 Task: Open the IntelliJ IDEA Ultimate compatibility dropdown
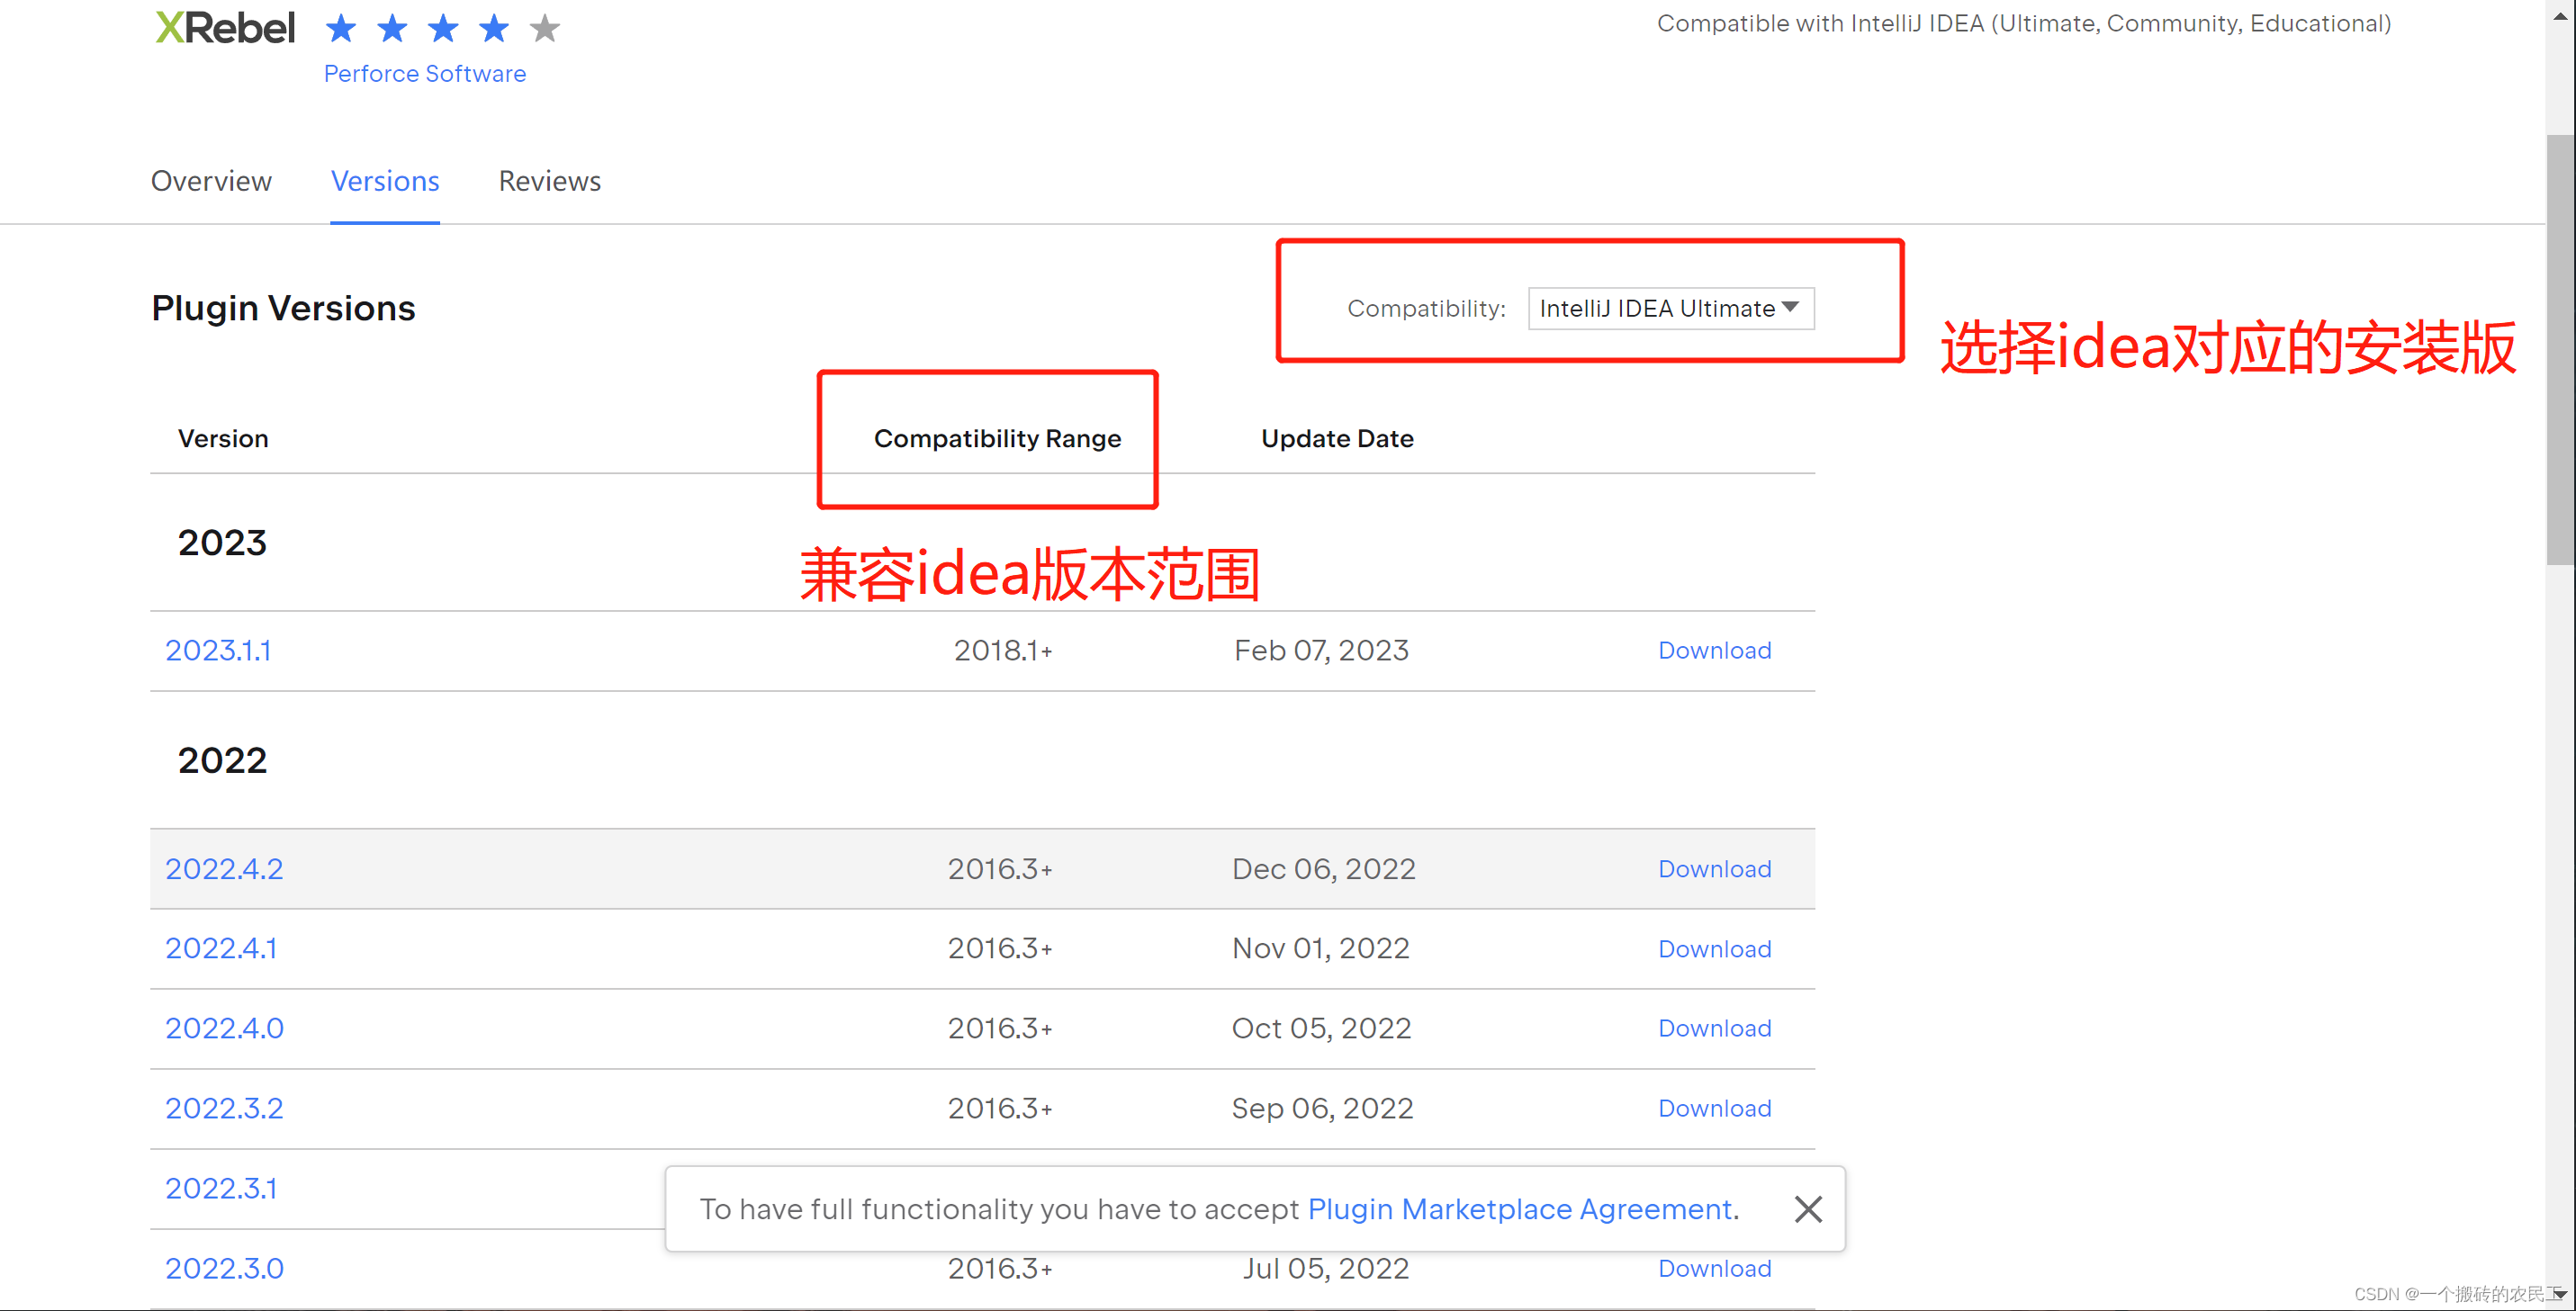click(1671, 308)
